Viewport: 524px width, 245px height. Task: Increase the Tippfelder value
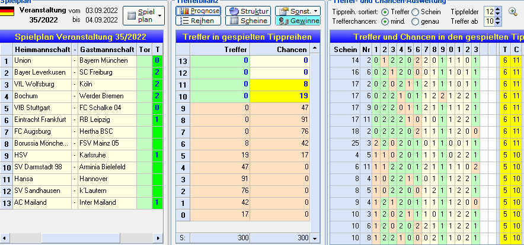click(x=498, y=9)
